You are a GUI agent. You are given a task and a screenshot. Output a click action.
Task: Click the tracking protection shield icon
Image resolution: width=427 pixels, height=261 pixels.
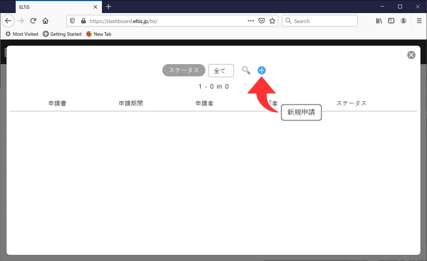(72, 21)
